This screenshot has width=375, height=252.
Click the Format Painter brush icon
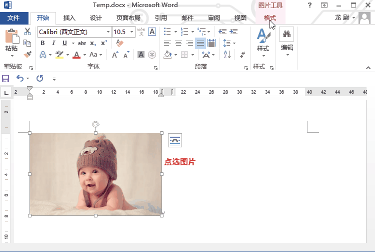pos(27,54)
